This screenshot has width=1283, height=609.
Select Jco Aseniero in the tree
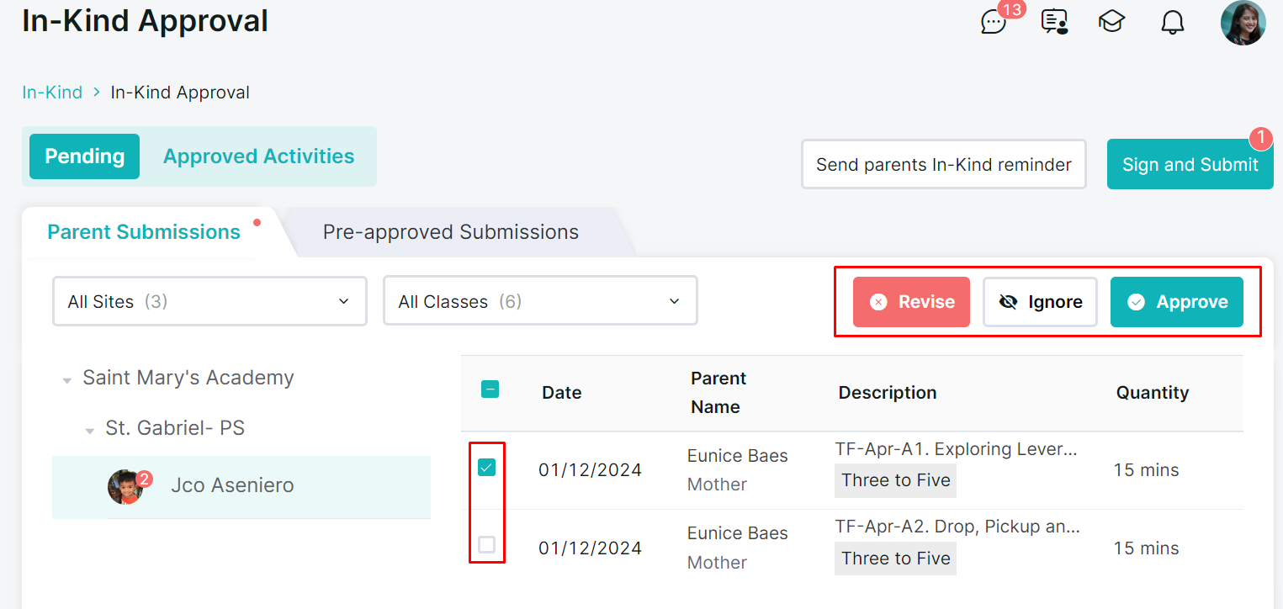coord(241,487)
